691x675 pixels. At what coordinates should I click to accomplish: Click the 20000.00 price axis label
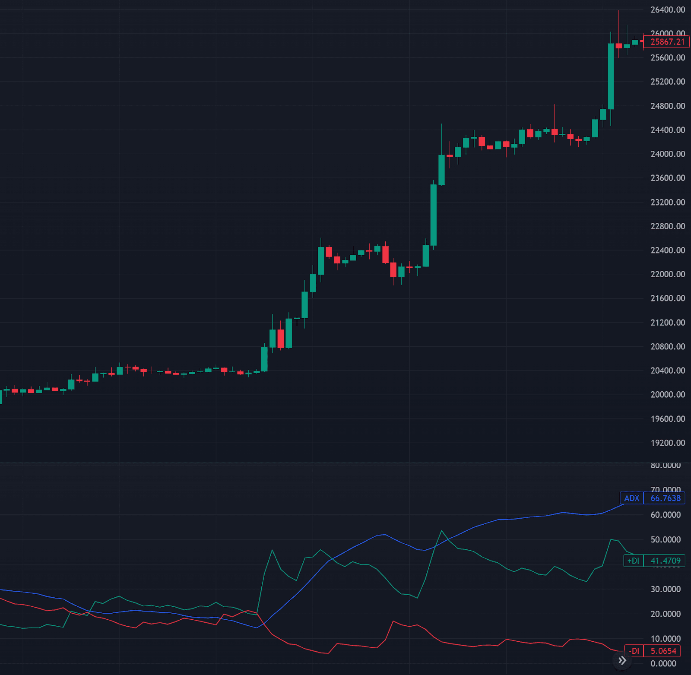[668, 394]
